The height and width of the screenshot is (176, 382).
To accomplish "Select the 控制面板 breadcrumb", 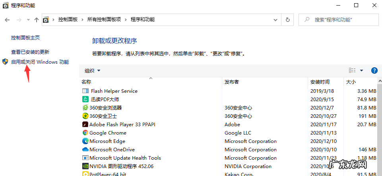I will pyautogui.click(x=68, y=20).
